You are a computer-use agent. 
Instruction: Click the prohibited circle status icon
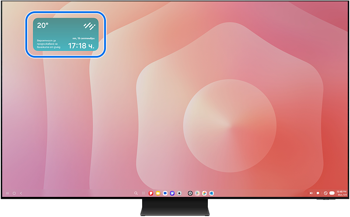325,193
